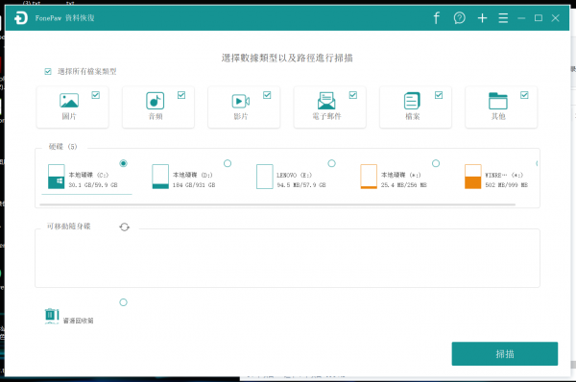Click the 檔案 document type icon
The height and width of the screenshot is (382, 576).
click(412, 100)
